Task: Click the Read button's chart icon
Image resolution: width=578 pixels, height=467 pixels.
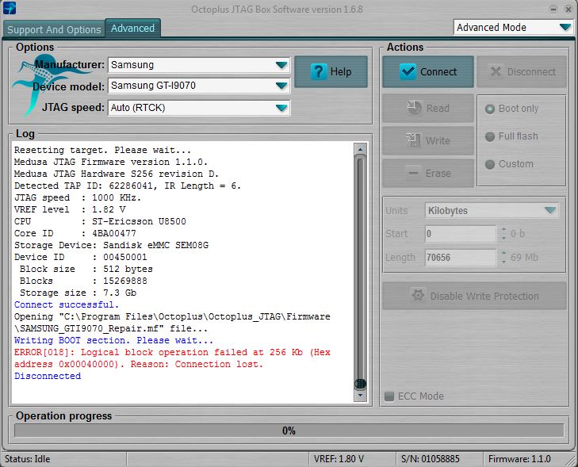Action: (x=415, y=108)
